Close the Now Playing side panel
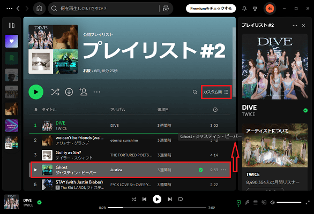Viewport: 314px width, 214px height. (x=303, y=25)
